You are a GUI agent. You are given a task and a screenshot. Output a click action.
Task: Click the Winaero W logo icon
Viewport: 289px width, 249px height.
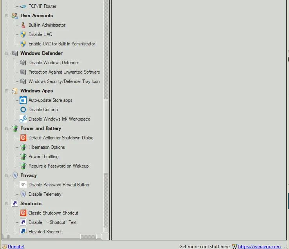click(x=235, y=247)
